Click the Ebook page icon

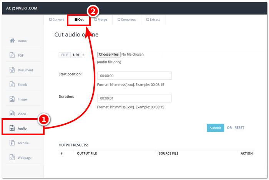[x=12, y=84]
